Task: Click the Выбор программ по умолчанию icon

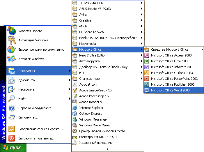Action: [x=12, y=50]
